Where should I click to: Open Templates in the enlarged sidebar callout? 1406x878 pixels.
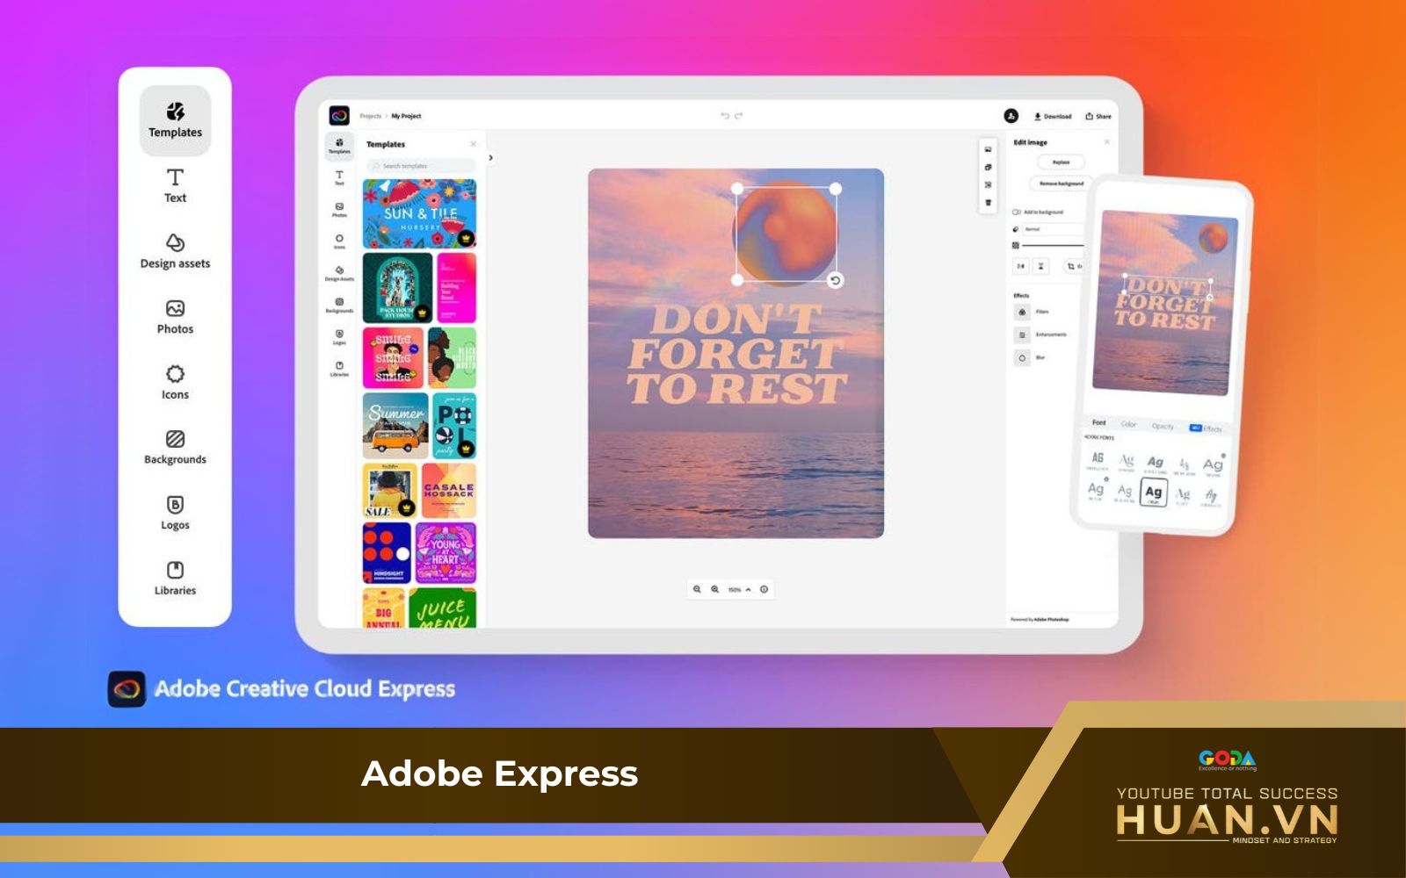(175, 121)
